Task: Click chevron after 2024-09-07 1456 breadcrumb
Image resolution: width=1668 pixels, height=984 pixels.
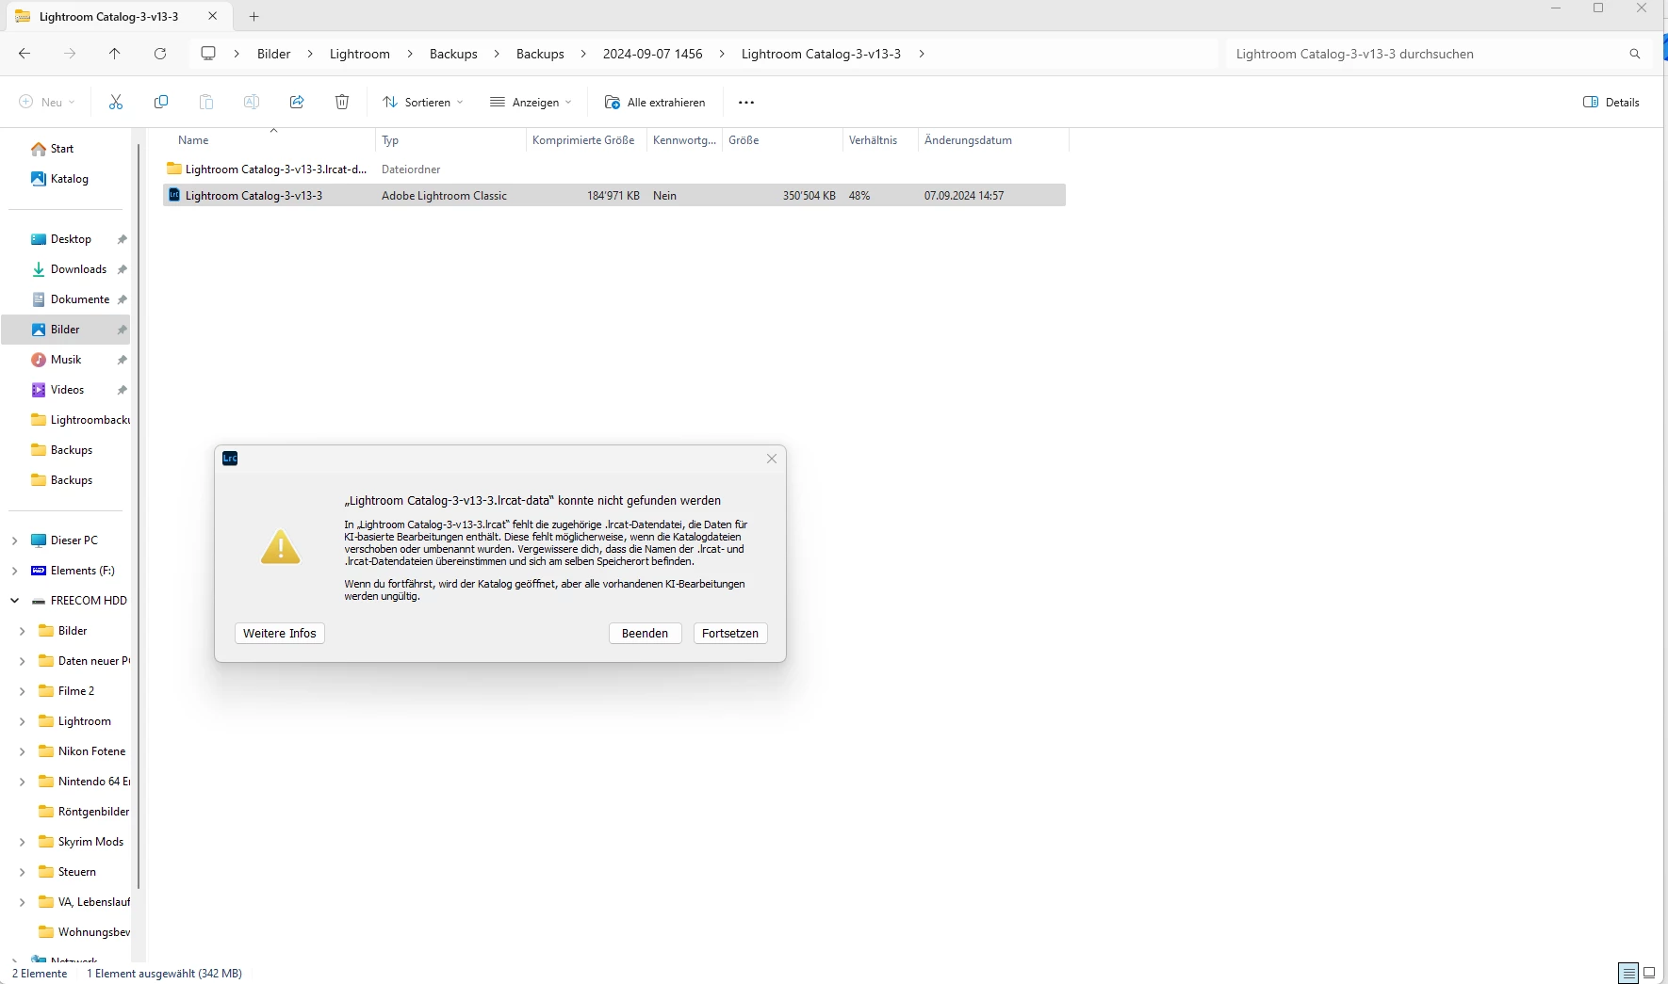Action: click(722, 54)
